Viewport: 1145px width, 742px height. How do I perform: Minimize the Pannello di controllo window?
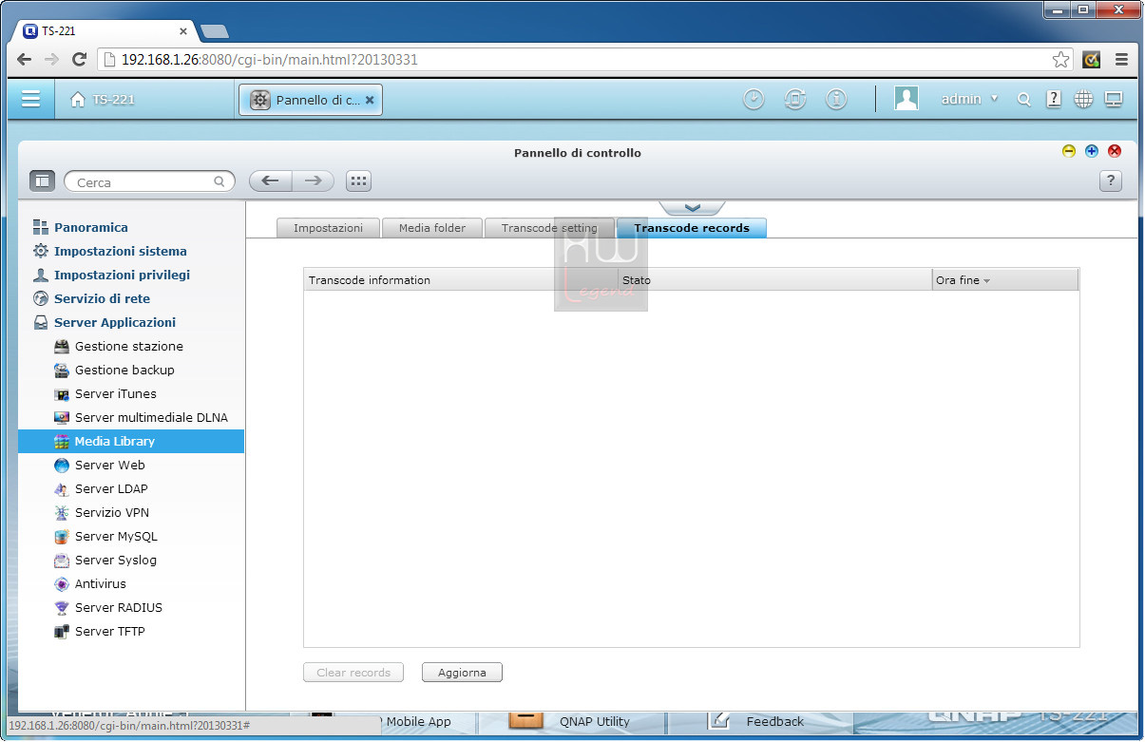click(x=1069, y=151)
